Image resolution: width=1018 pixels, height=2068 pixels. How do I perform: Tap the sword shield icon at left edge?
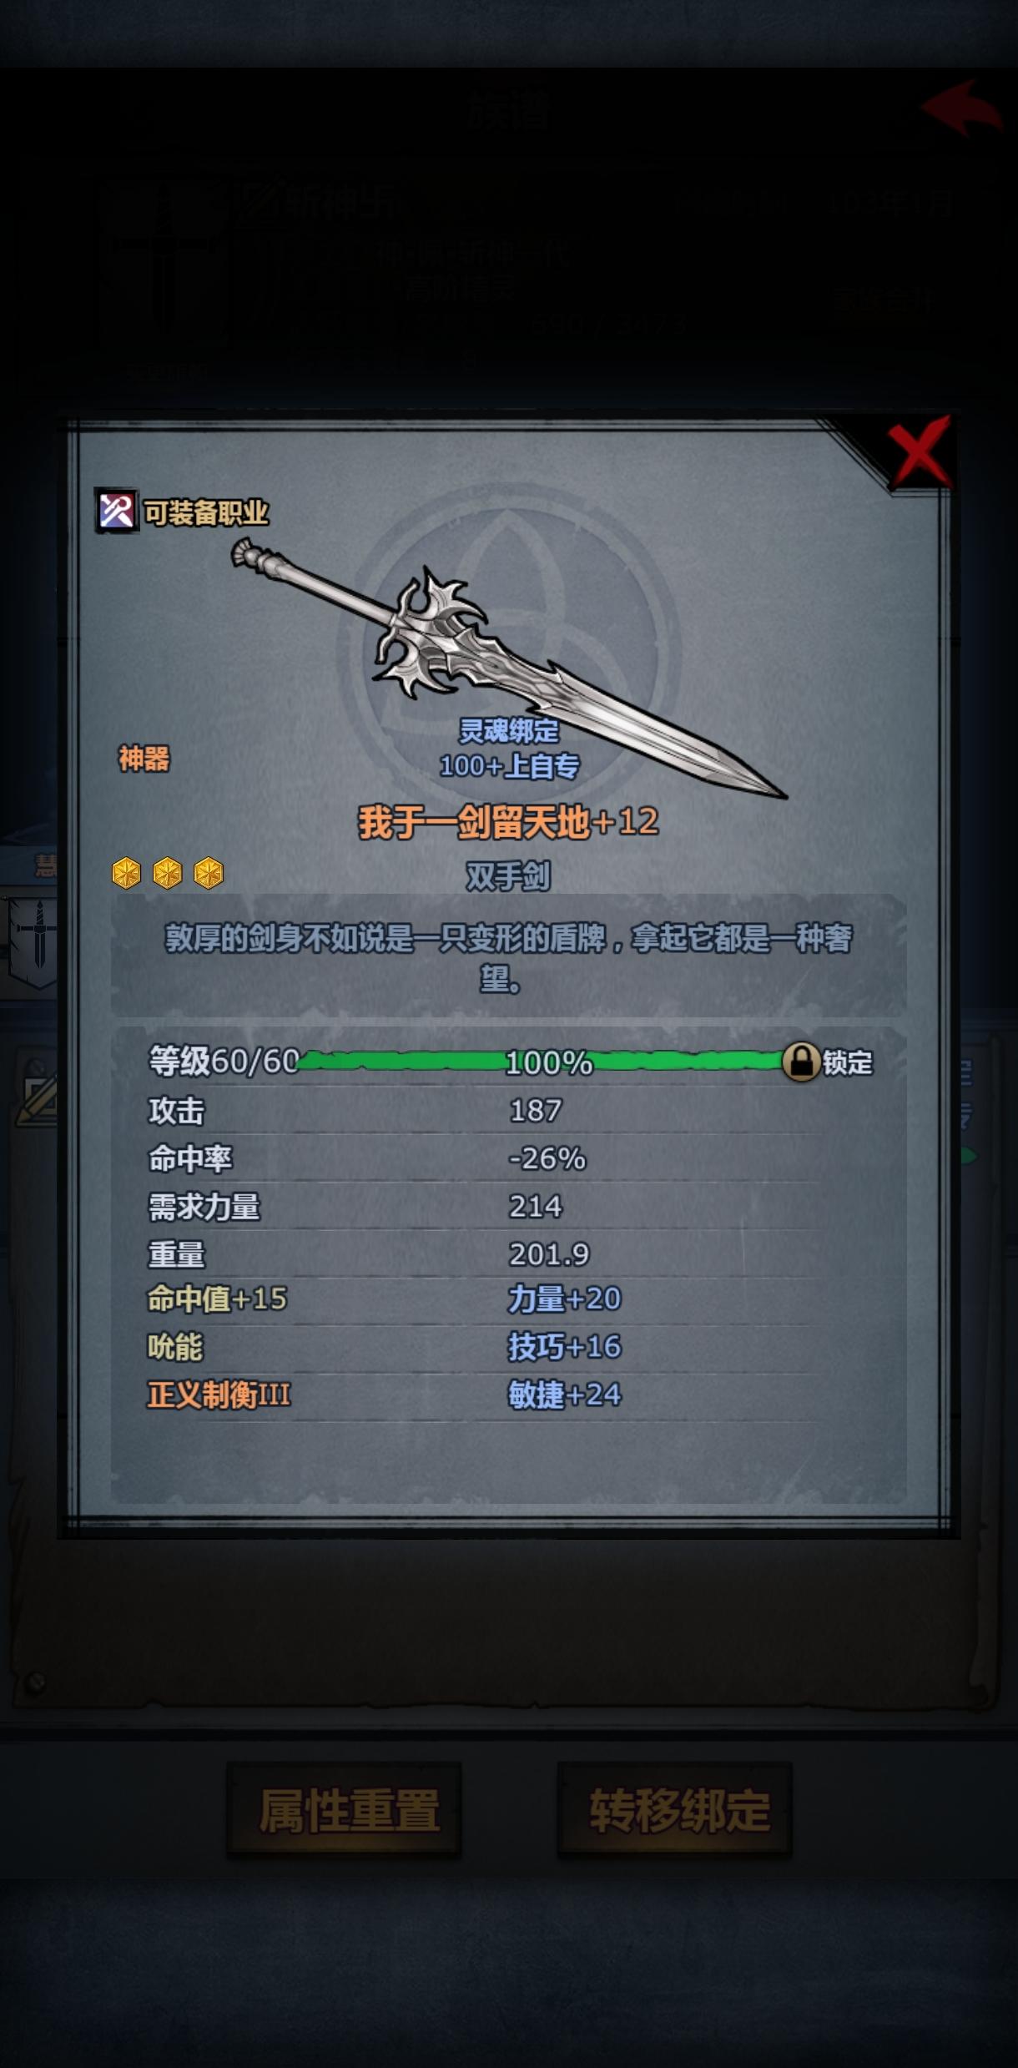(32, 943)
